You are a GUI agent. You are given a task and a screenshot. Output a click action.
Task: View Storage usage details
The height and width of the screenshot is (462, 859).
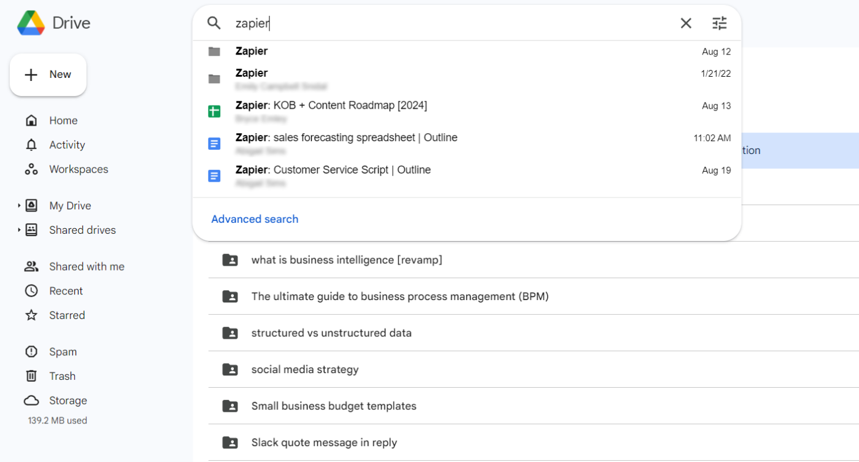pos(67,401)
